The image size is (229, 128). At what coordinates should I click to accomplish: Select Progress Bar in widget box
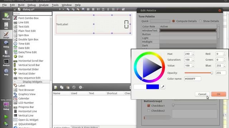pos(26,107)
